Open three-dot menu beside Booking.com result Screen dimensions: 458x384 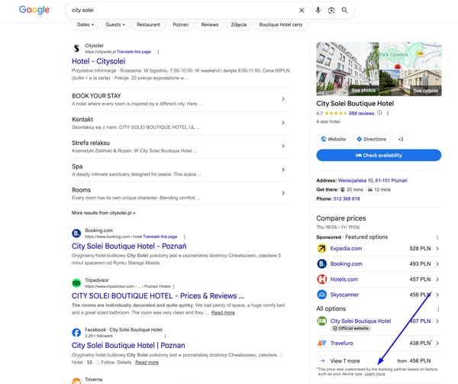(x=184, y=237)
